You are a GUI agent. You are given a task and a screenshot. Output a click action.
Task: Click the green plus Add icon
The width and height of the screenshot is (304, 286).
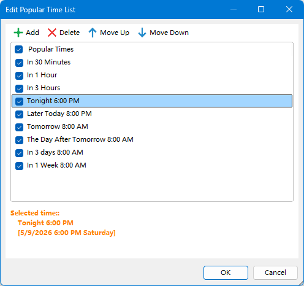(18, 33)
